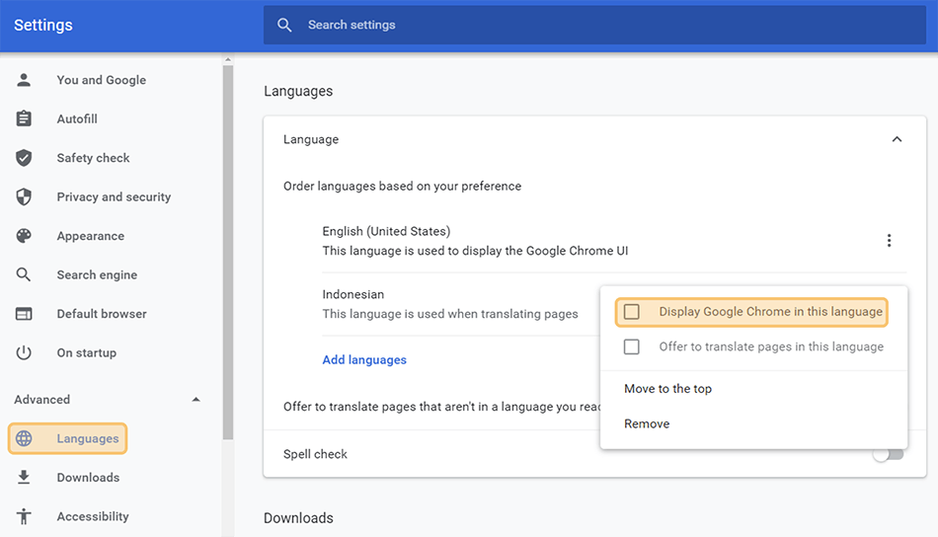Check Offer to translate pages in this language
Image resolution: width=938 pixels, height=537 pixels.
(x=632, y=346)
